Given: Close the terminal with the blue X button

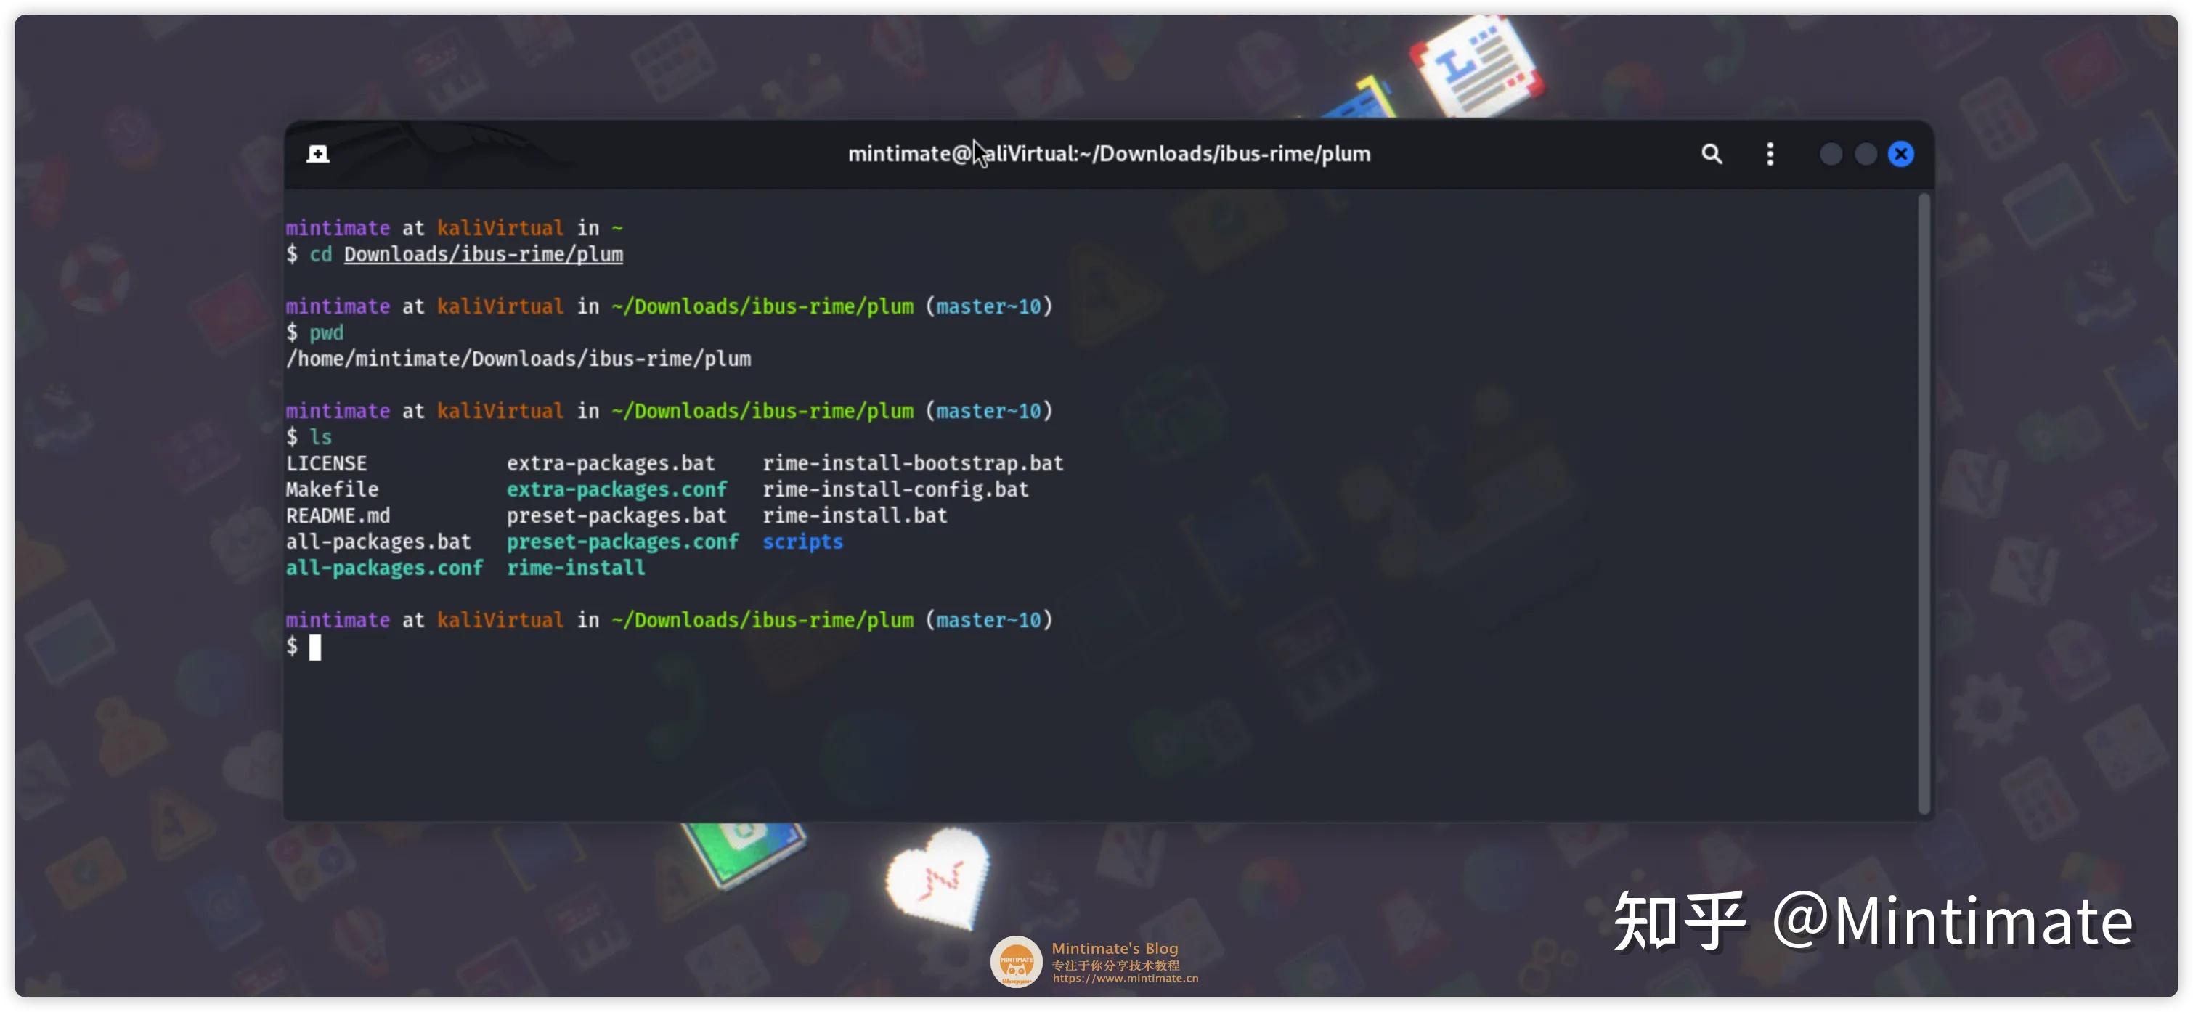Looking at the screenshot, I should coord(1900,154).
